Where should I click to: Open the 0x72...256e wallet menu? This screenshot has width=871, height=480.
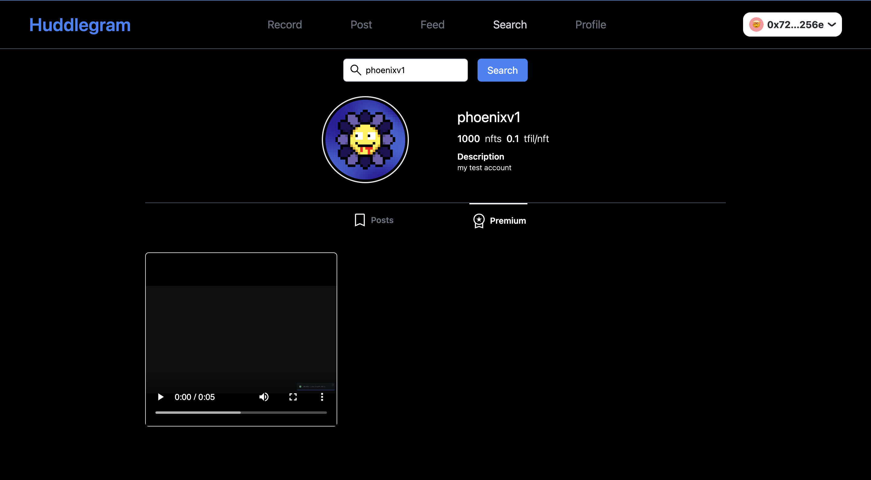pyautogui.click(x=795, y=25)
